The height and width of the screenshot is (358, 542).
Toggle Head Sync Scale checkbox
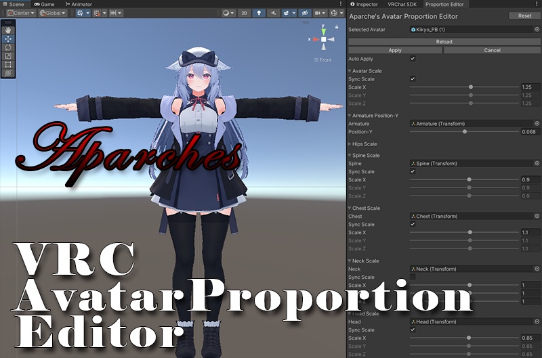413,330
